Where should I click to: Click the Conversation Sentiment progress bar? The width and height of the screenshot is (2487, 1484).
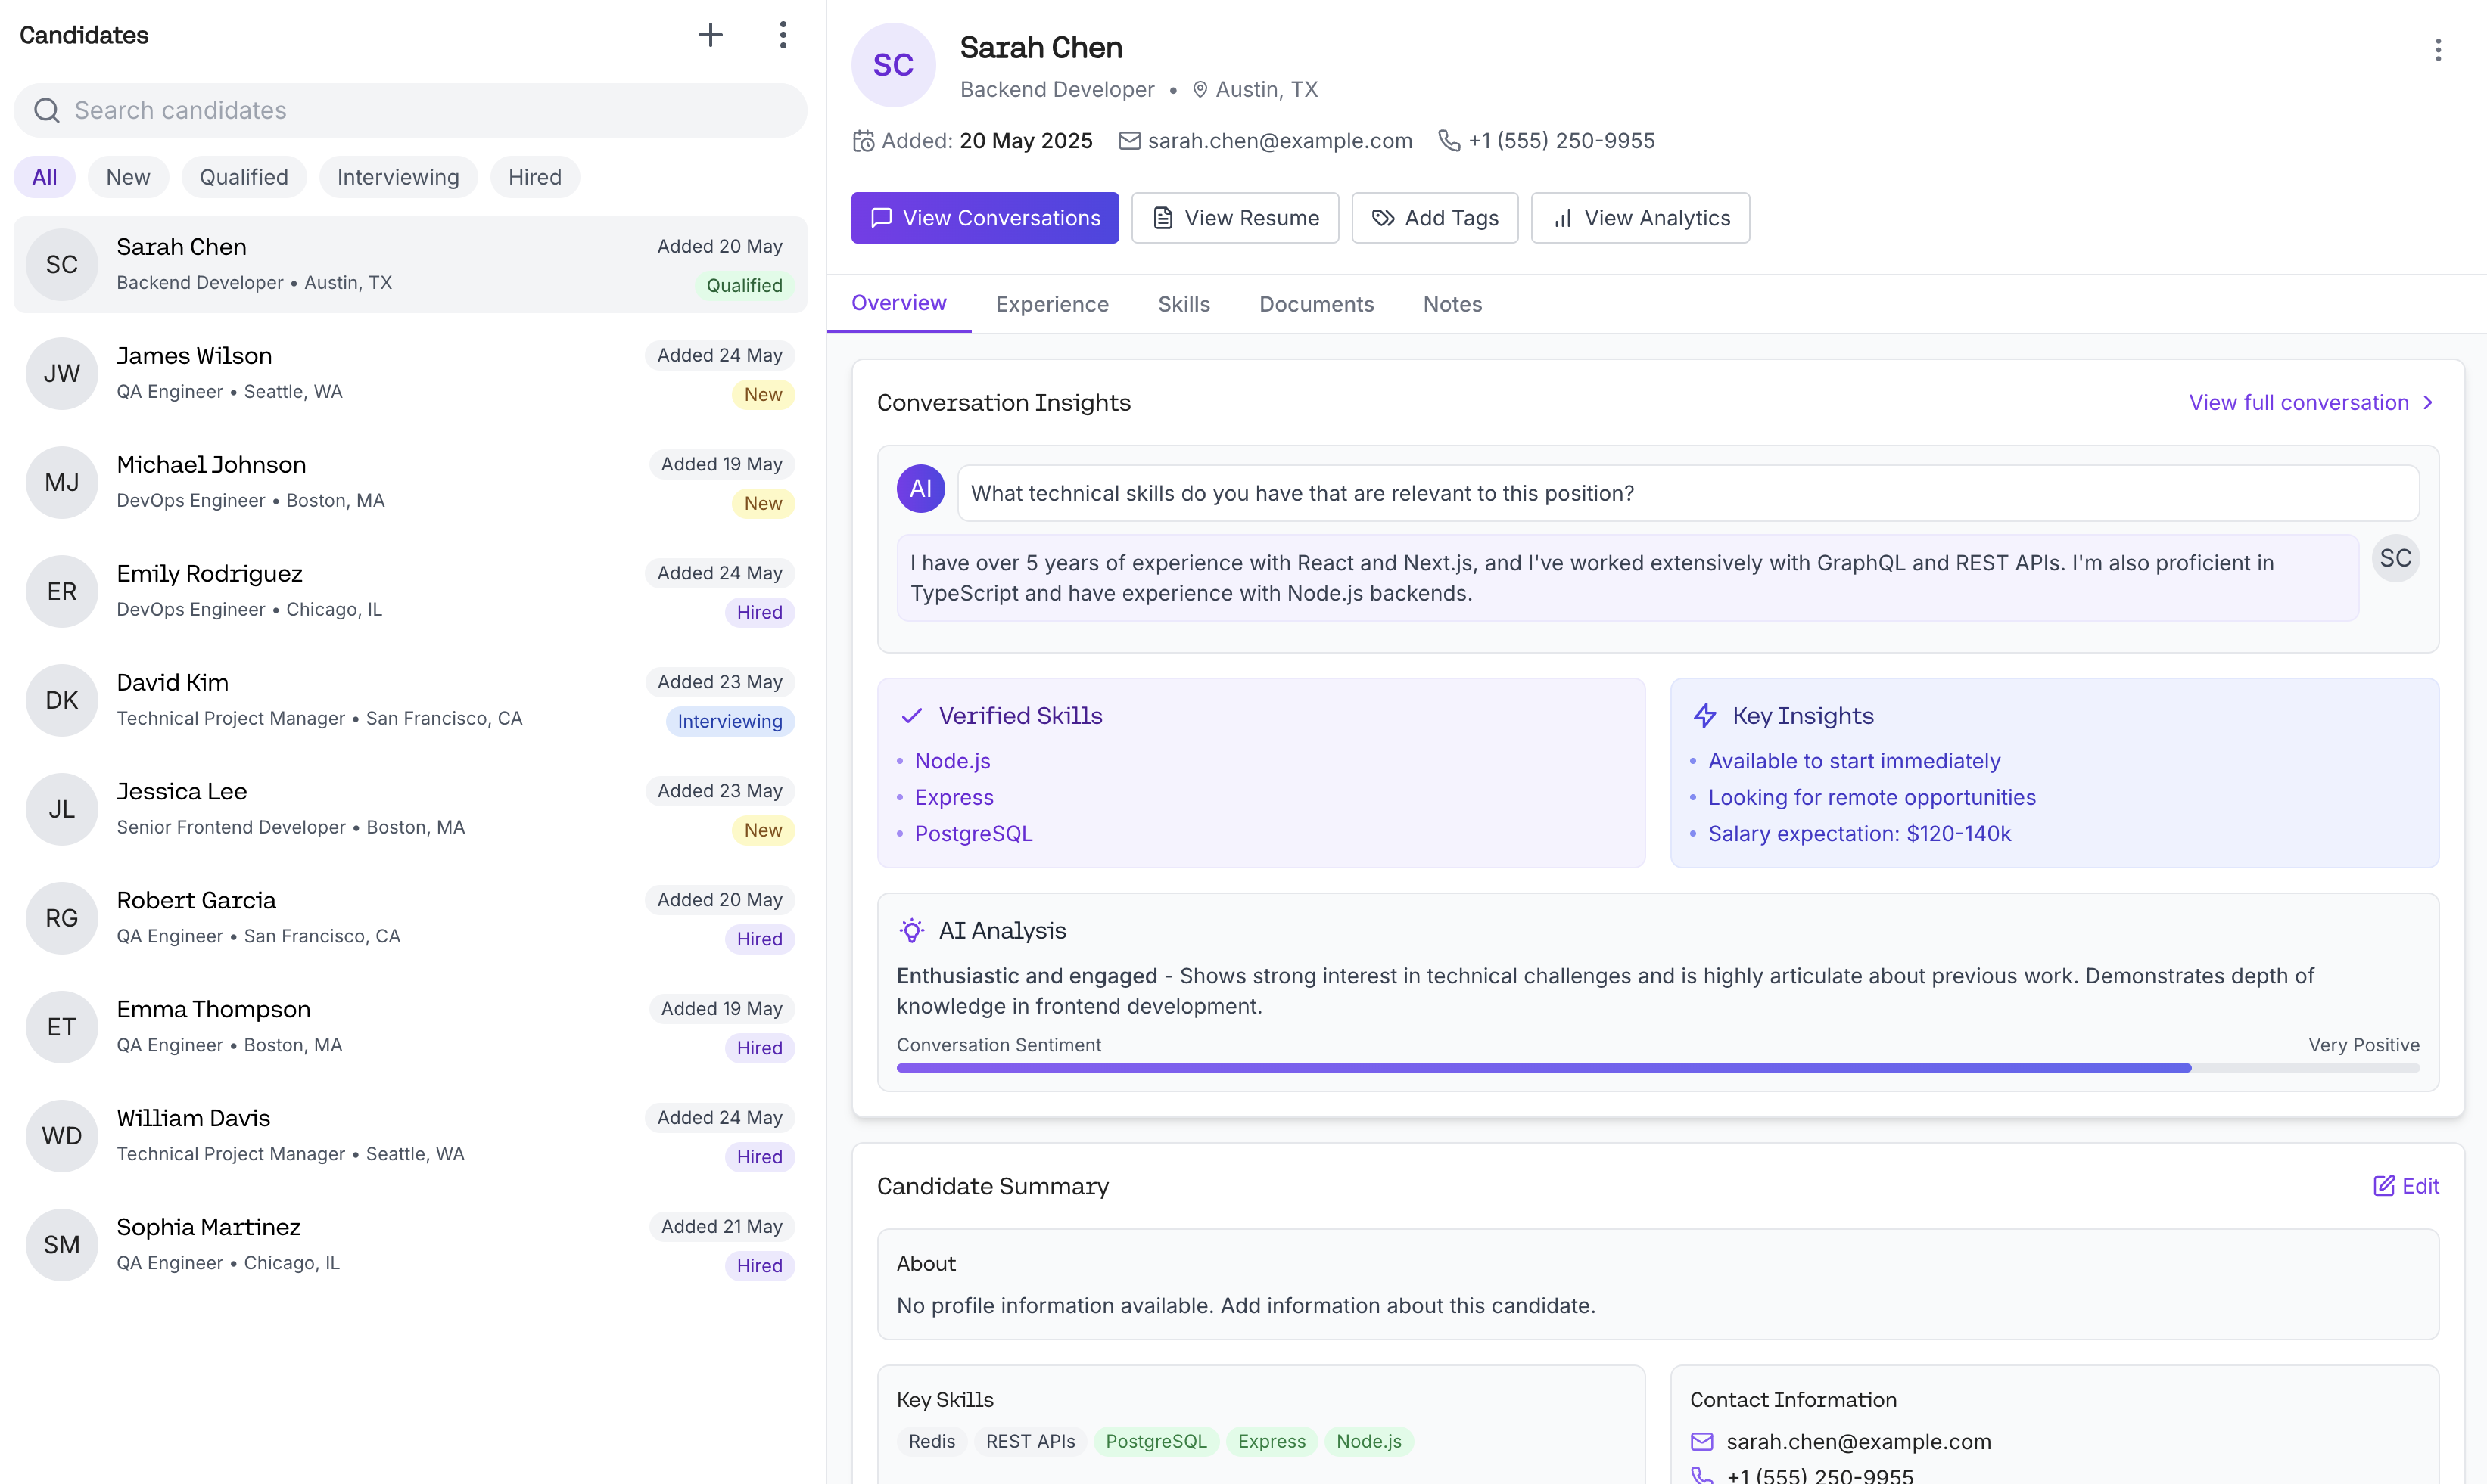pyautogui.click(x=1657, y=1069)
